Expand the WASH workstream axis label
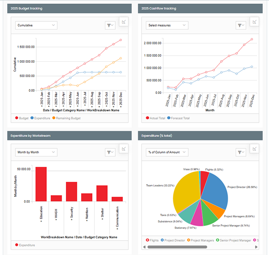 (x=56, y=214)
